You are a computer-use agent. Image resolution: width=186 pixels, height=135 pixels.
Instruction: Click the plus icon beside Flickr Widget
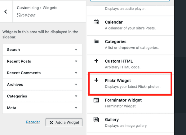[x=96, y=80]
